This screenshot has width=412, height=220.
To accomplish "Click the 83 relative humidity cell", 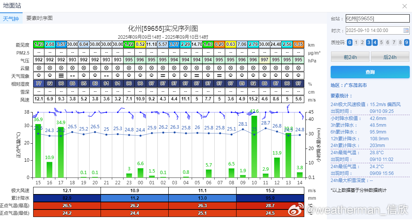I will click(x=95, y=83).
